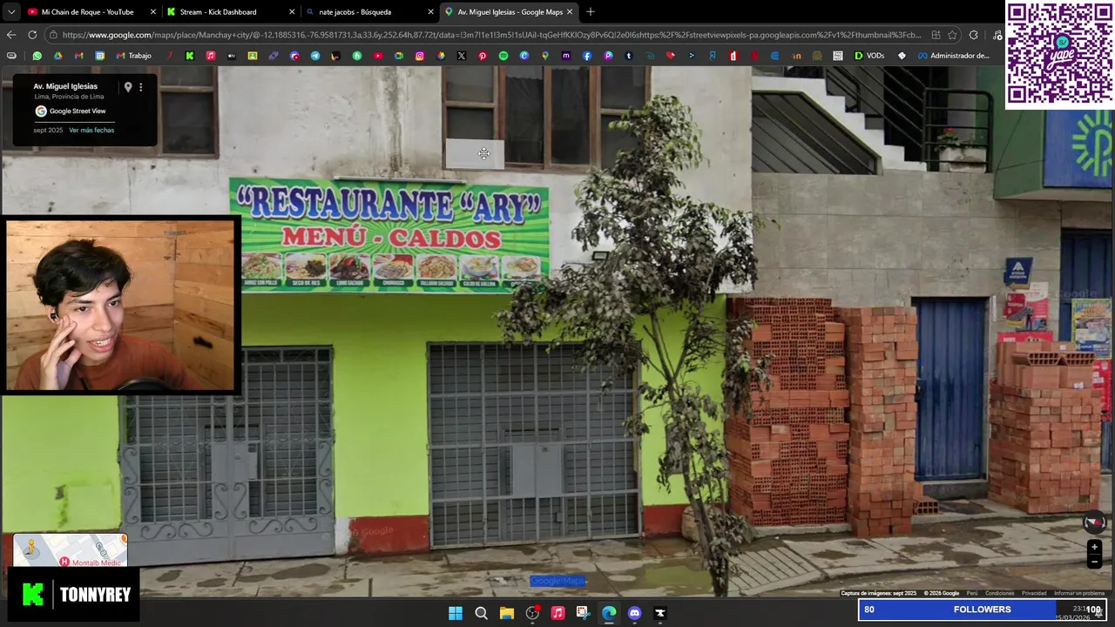The width and height of the screenshot is (1115, 627).
Task: Close the nate jacobs - Búsqueda tab
Action: click(430, 12)
